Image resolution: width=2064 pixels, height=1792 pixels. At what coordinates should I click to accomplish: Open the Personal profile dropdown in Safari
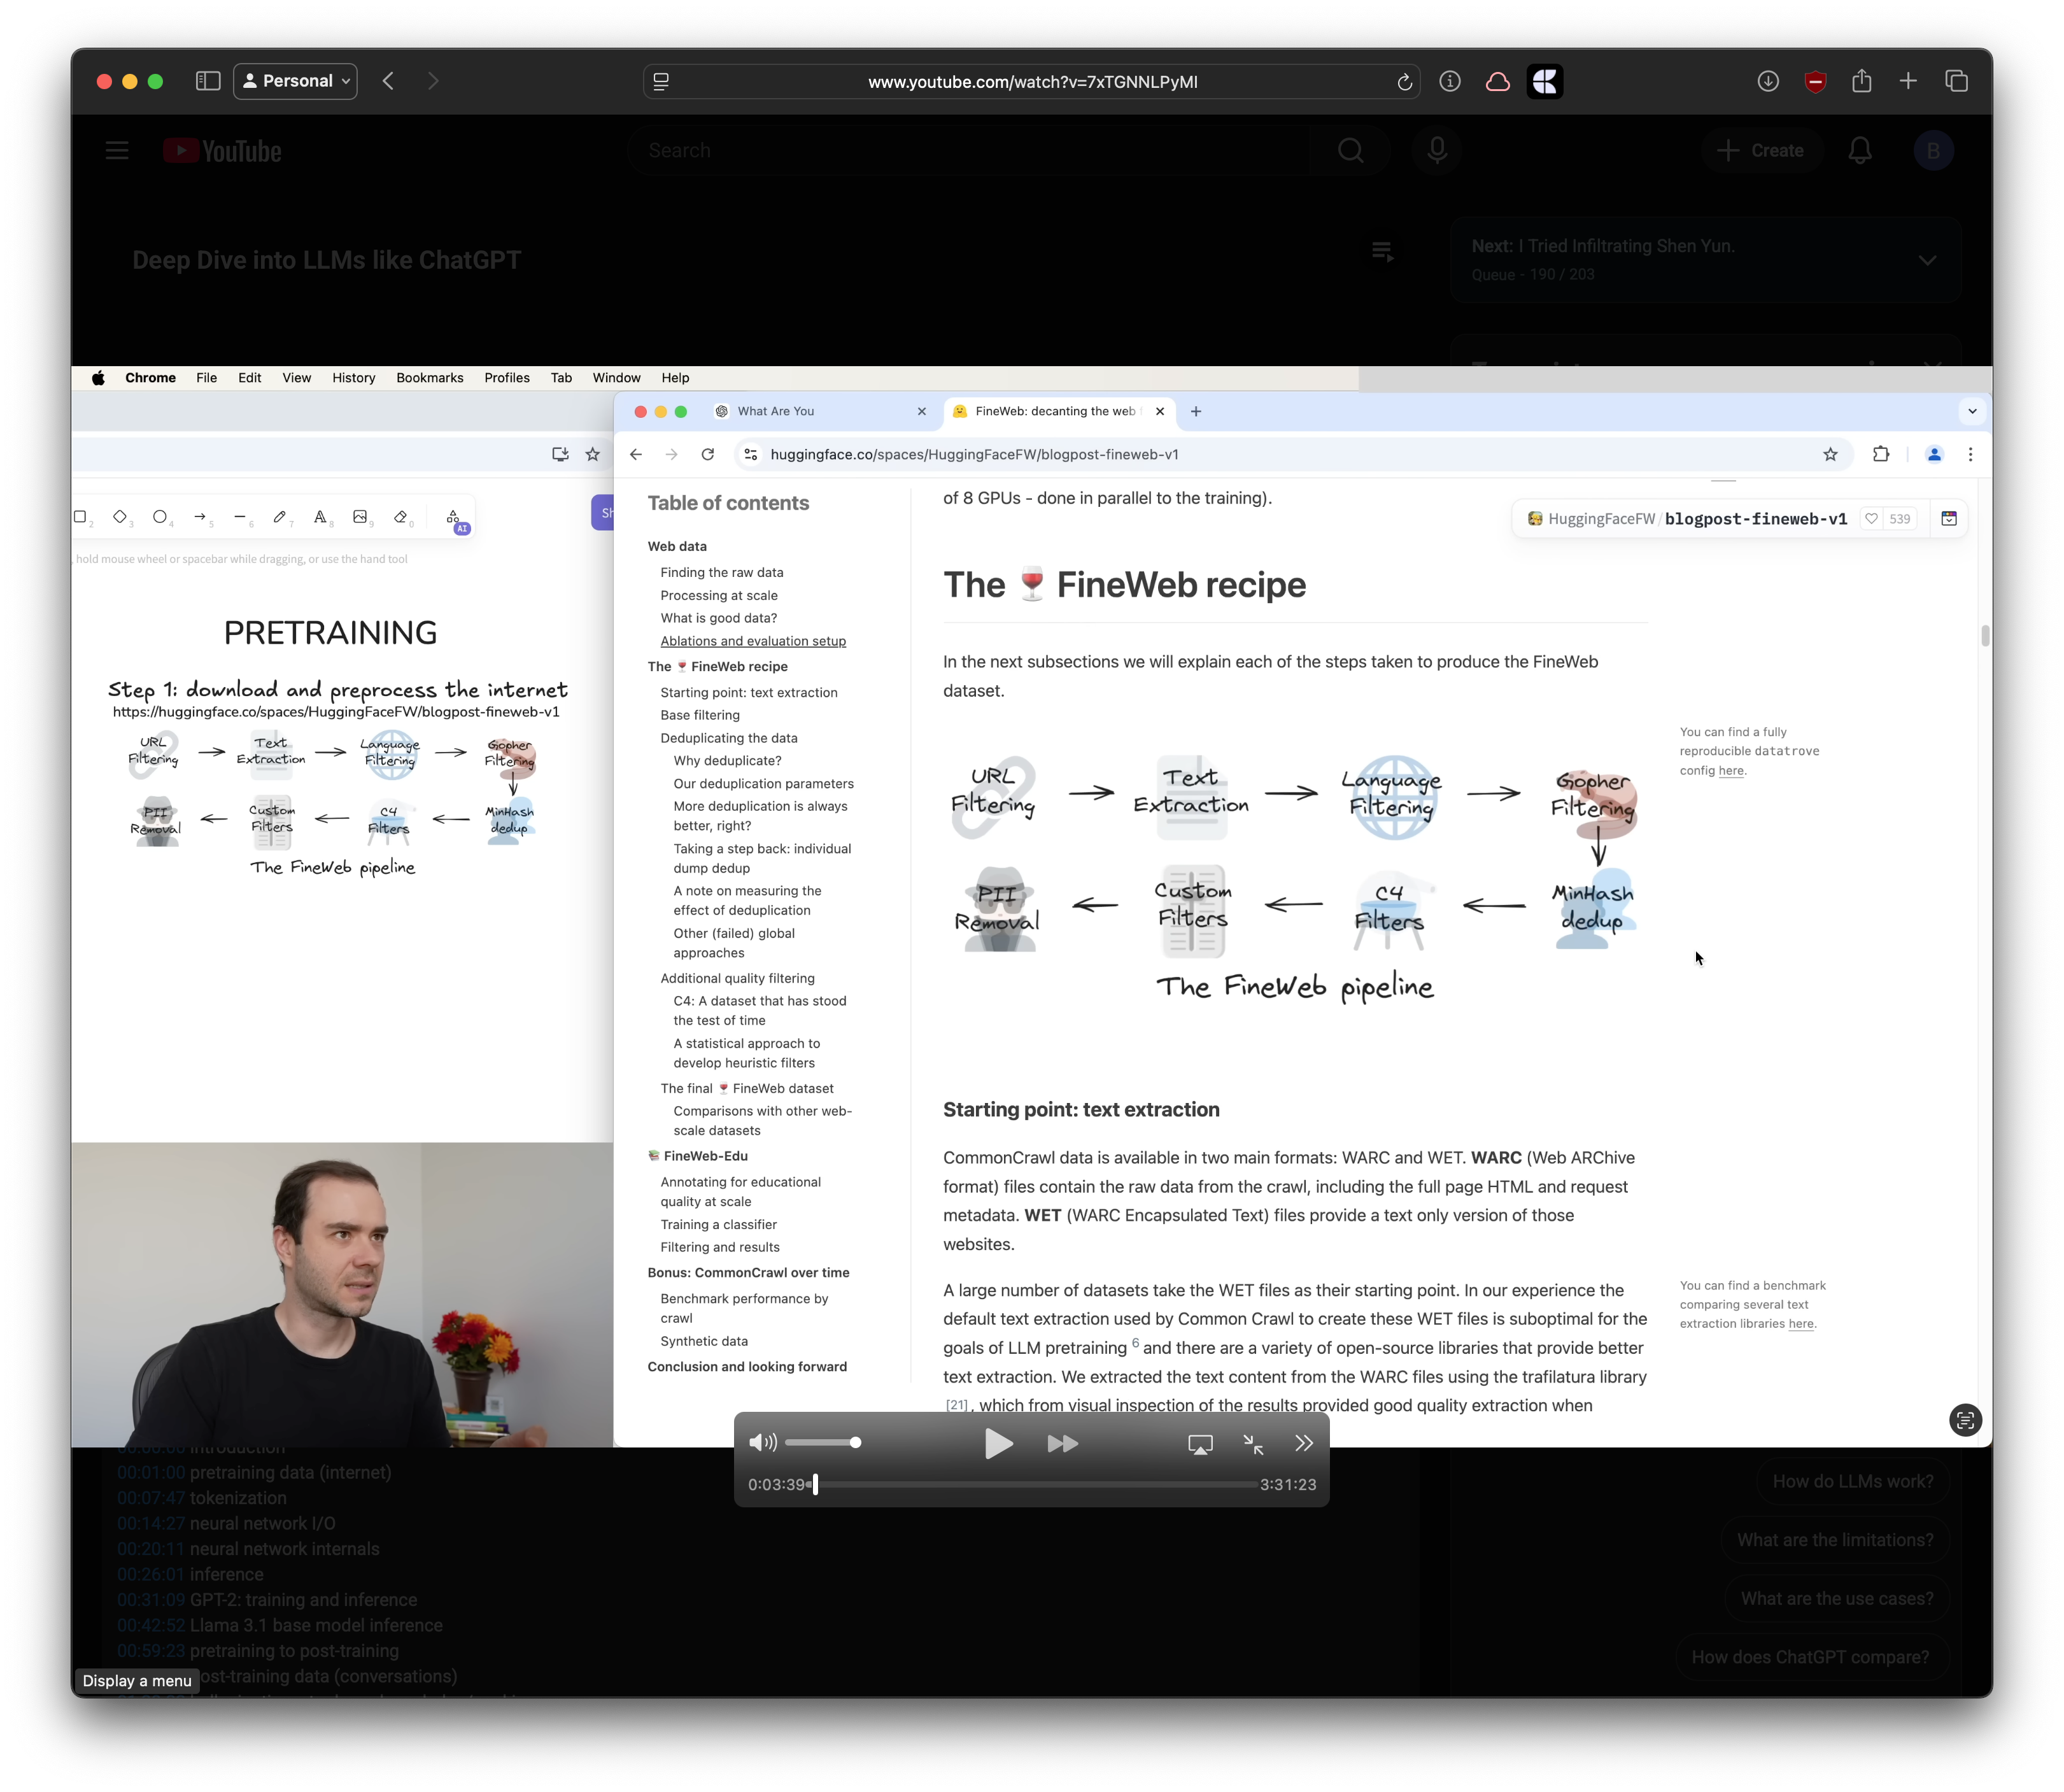pos(296,81)
